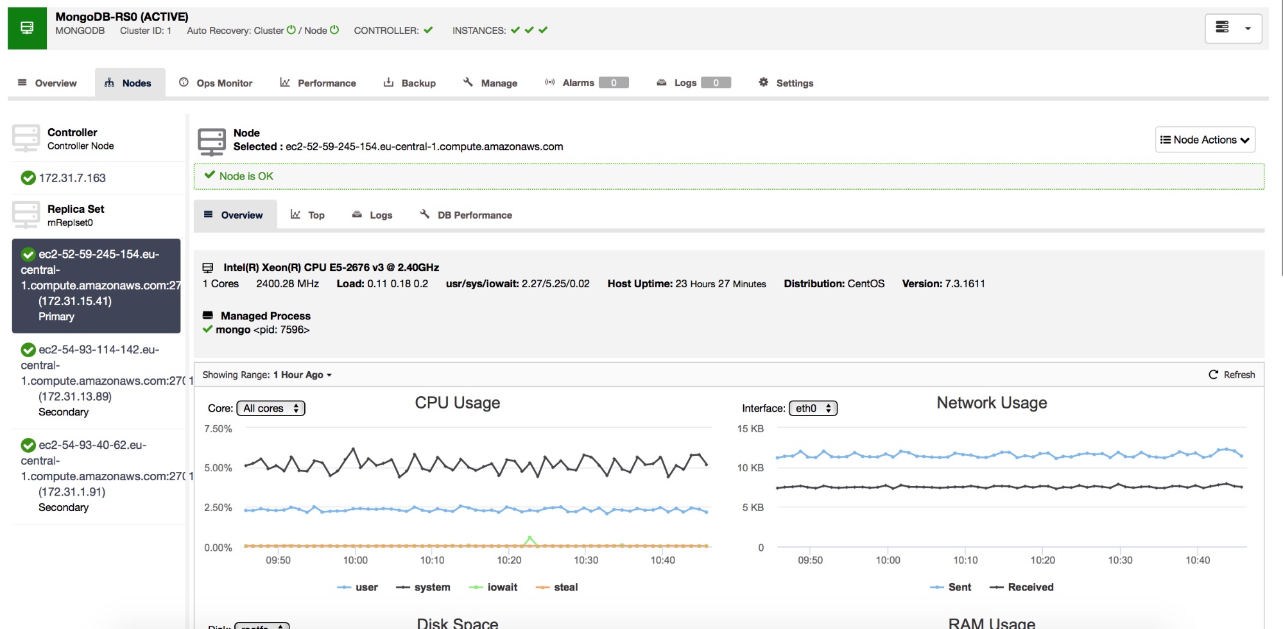Click mongo process status checkmark
The width and height of the screenshot is (1283, 629).
click(207, 329)
